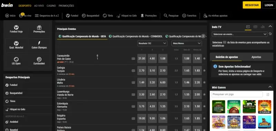Image resolution: width=276 pixels, height=131 pixels.
Task: Collapse the Mini Games panel
Action: point(270,87)
